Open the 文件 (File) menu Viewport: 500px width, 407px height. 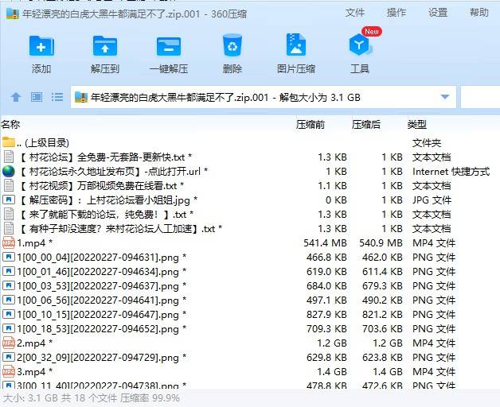point(355,13)
